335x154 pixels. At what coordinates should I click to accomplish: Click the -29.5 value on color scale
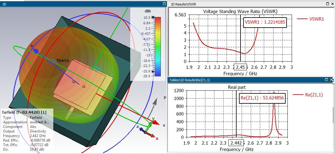tap(146, 76)
